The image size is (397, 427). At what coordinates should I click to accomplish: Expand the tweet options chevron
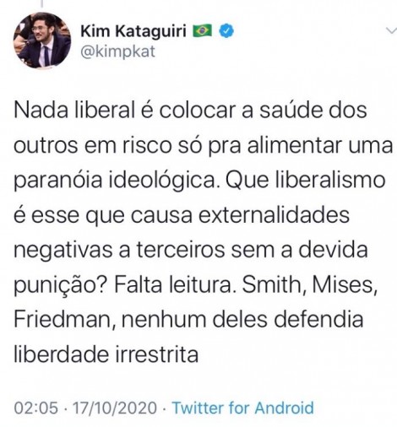392,30
